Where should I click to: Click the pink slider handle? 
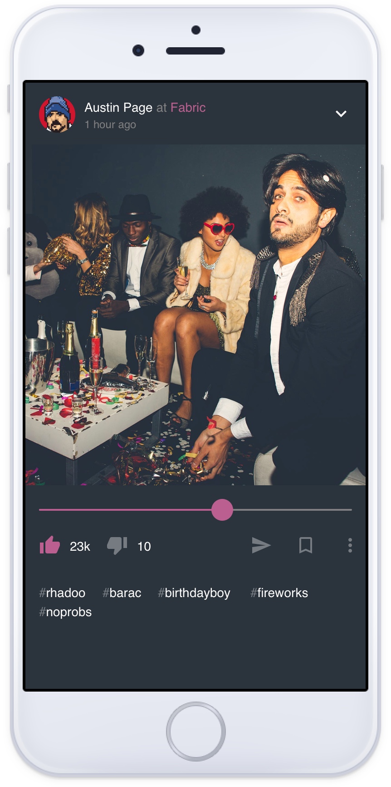point(222,510)
